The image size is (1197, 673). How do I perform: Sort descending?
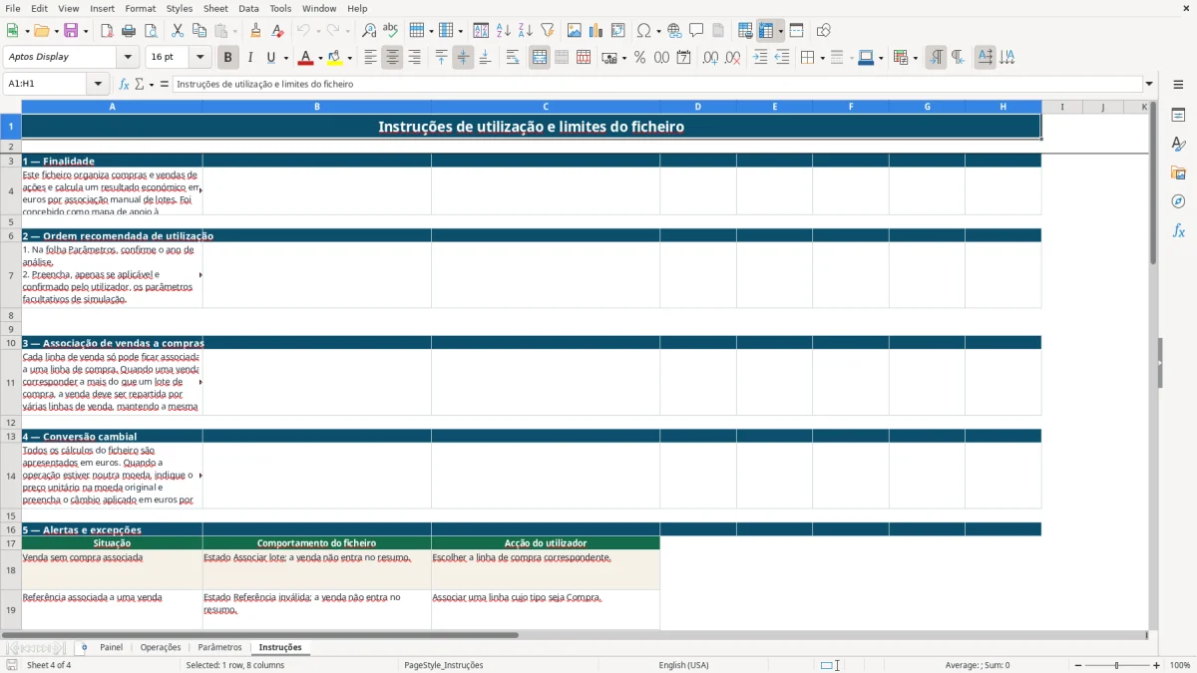(x=525, y=31)
